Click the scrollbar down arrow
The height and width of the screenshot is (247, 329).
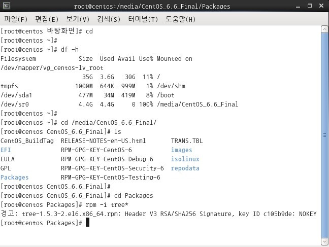point(324,241)
